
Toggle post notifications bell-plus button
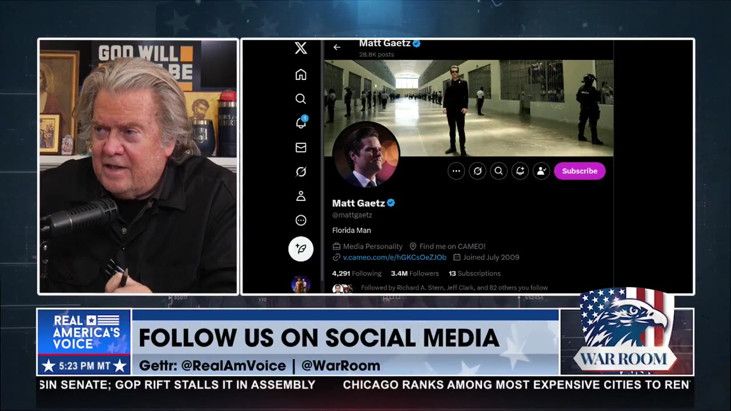(x=520, y=171)
